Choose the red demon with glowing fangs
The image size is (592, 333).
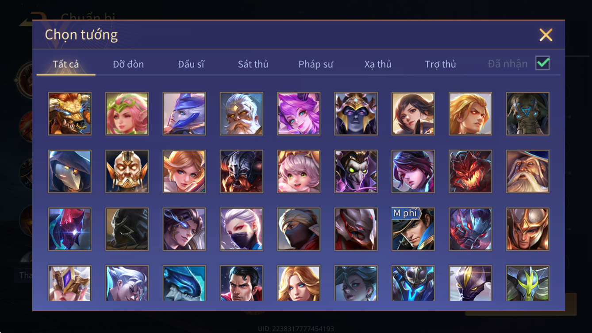click(470, 171)
